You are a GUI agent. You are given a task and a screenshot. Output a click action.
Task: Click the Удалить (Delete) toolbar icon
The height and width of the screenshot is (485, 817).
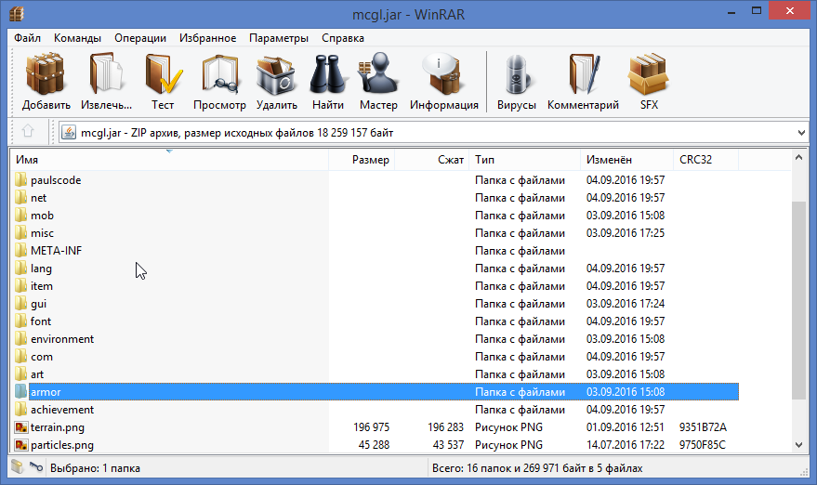pos(277,81)
